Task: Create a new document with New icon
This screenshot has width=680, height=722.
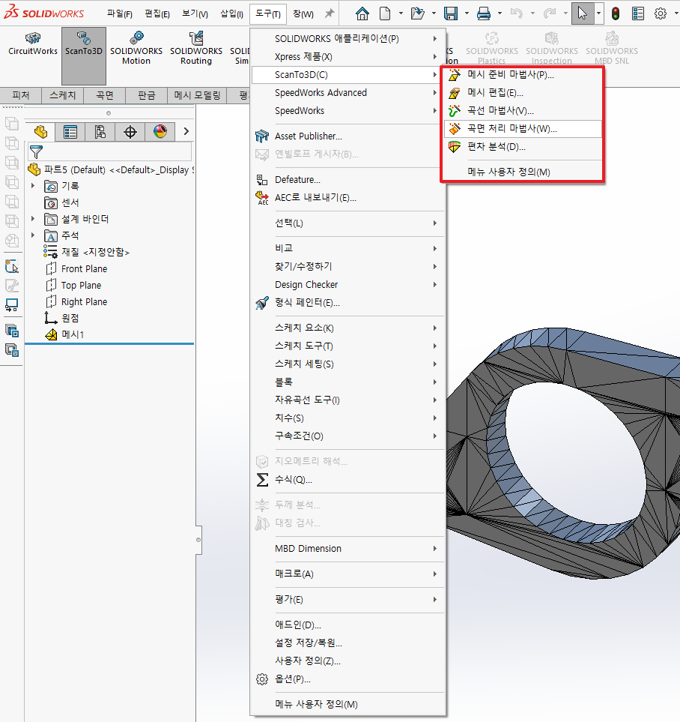Action: (x=385, y=13)
